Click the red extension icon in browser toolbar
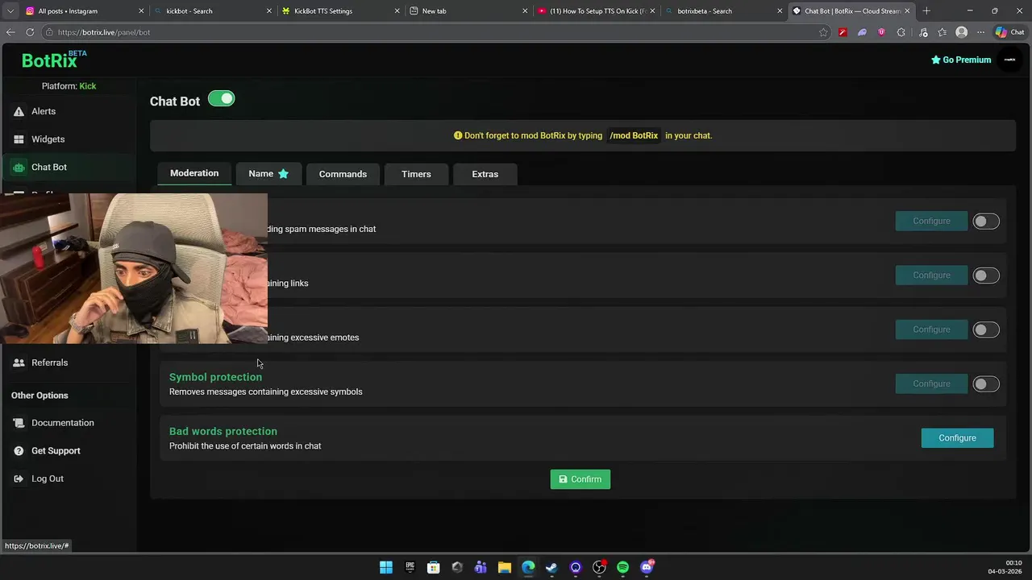Screen dimensions: 1032x580 click(843, 32)
